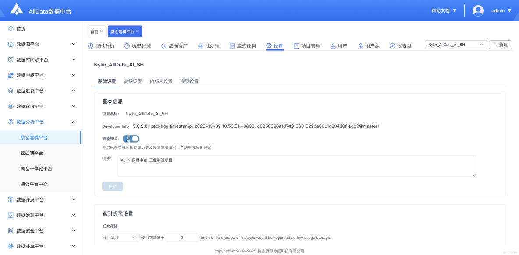Open the 每月 frequency dropdown

point(121,237)
